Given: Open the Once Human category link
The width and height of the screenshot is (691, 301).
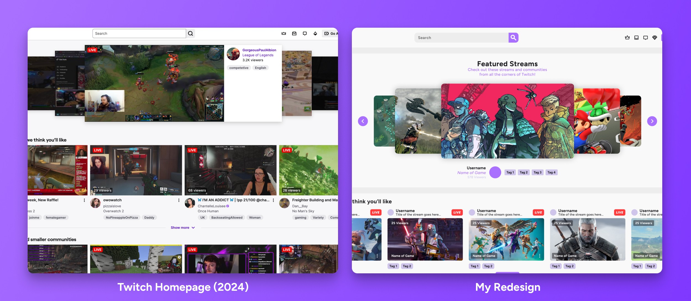Looking at the screenshot, I should [208, 211].
